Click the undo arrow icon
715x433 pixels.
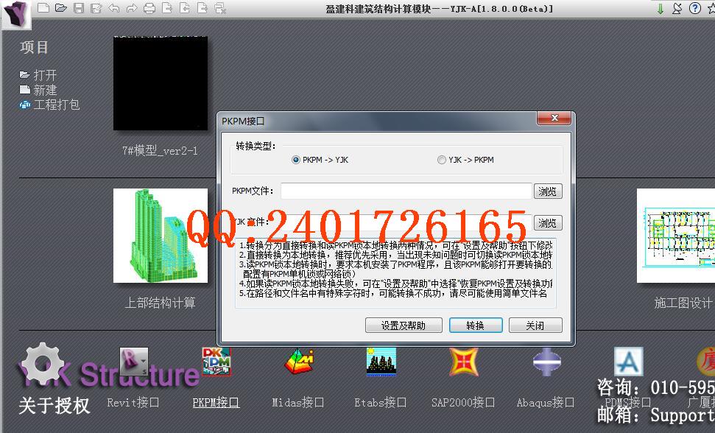click(114, 8)
